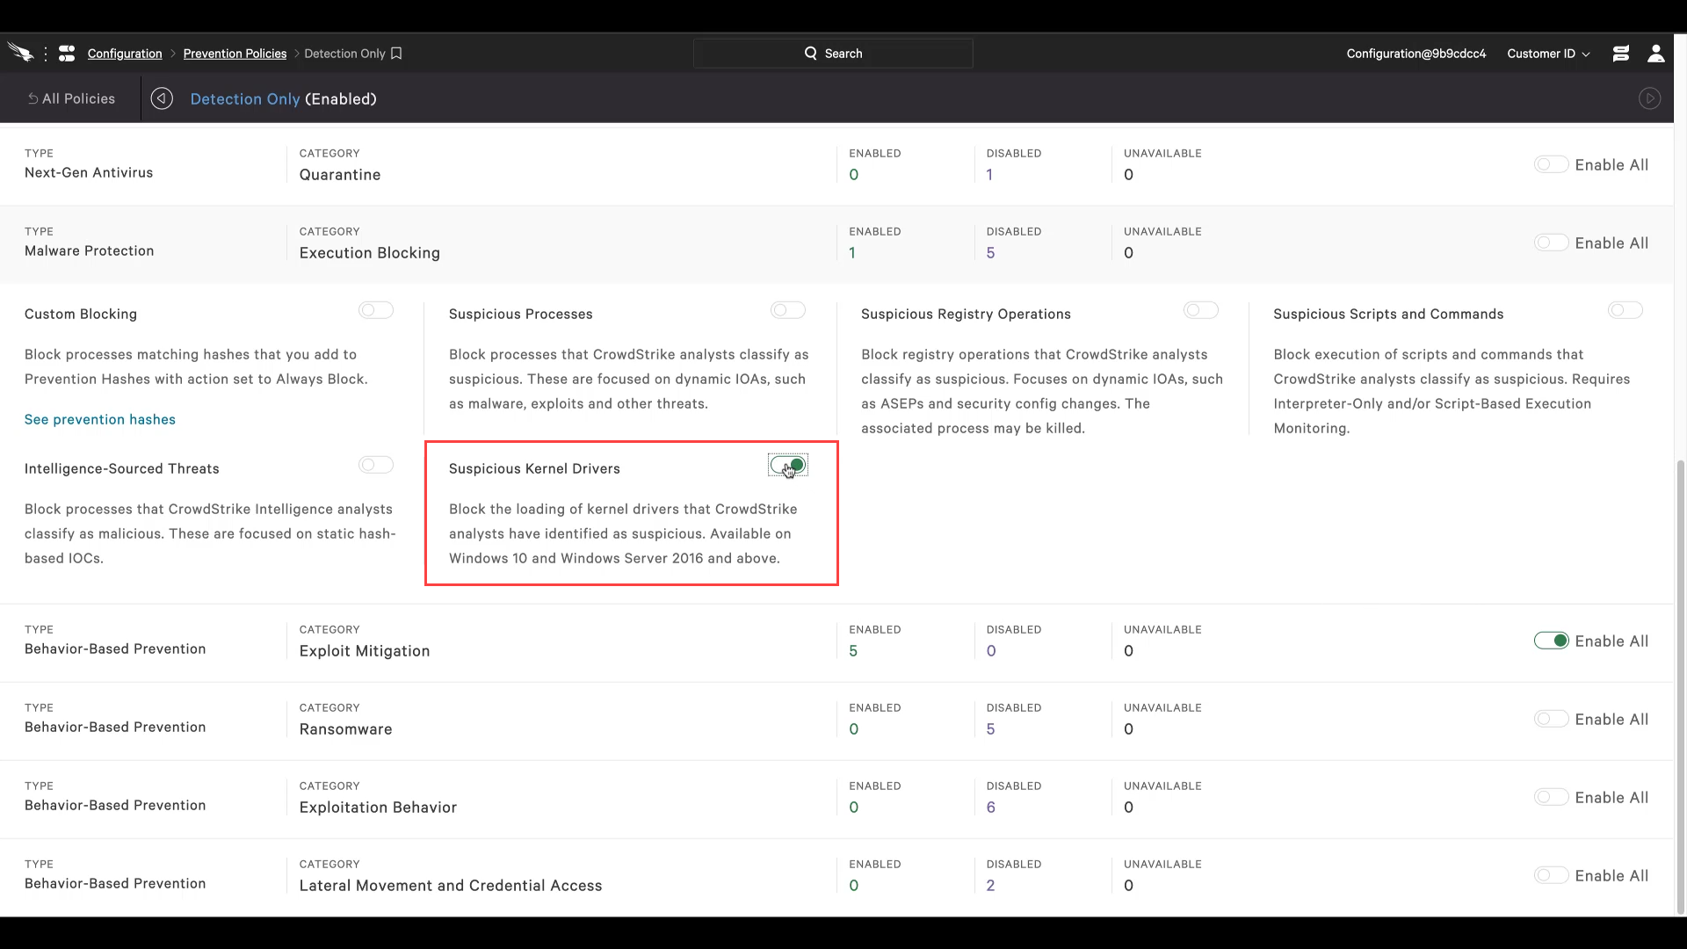
Task: Open Prevention Policies breadcrumb link
Action: click(x=235, y=54)
